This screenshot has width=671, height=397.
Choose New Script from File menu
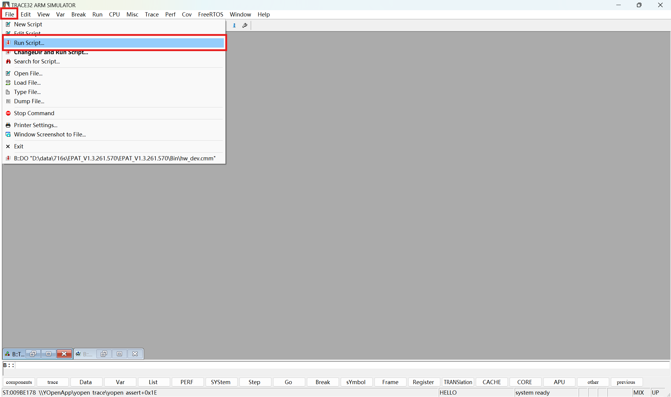tap(114, 24)
